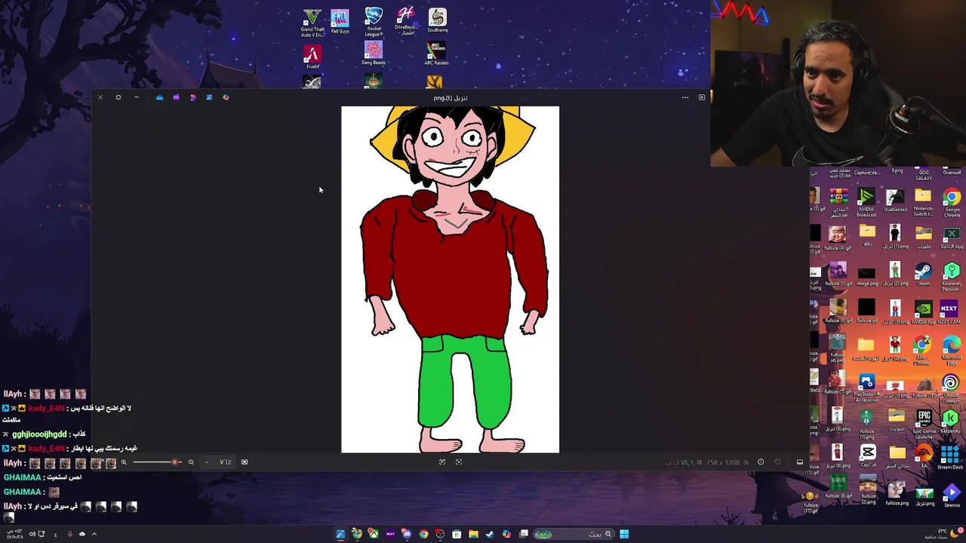Screen dimensions: 966x543
Task: Open the Designer icon in Photos toolbar
Action: tap(192, 97)
